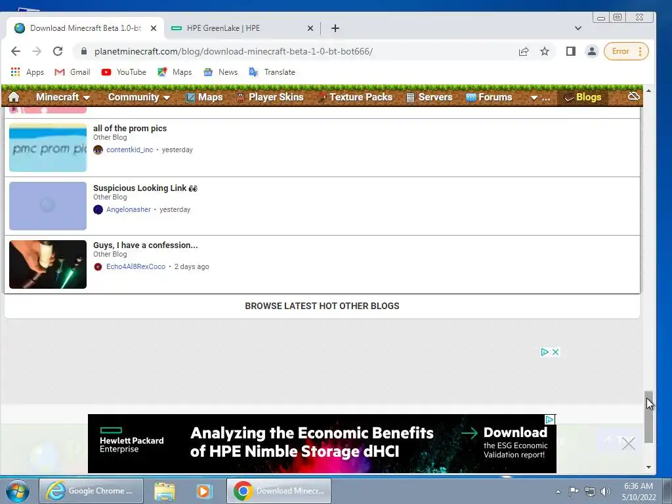Click contentkid_inc avatar icon

pyautogui.click(x=98, y=150)
